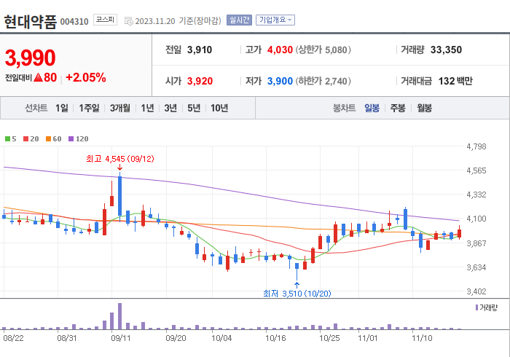Click the purple 120-day moving average legend swatch
The image size is (510, 357).
pos(71,139)
